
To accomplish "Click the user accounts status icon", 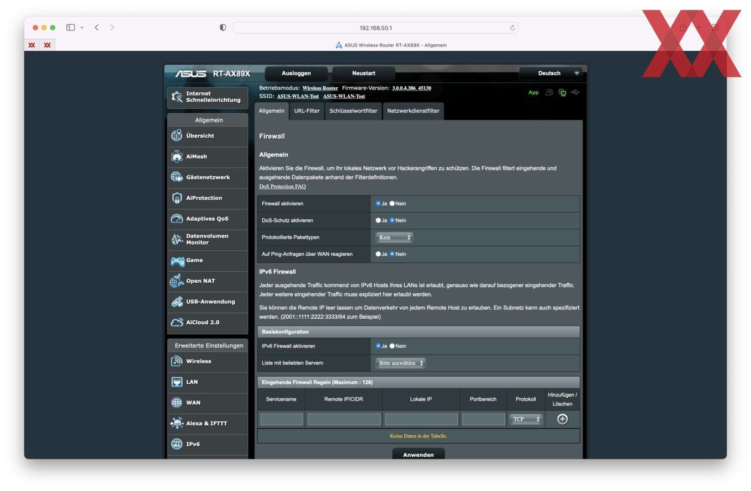I will tap(549, 92).
